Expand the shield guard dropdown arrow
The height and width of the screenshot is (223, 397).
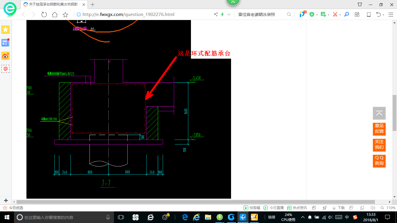317,15
